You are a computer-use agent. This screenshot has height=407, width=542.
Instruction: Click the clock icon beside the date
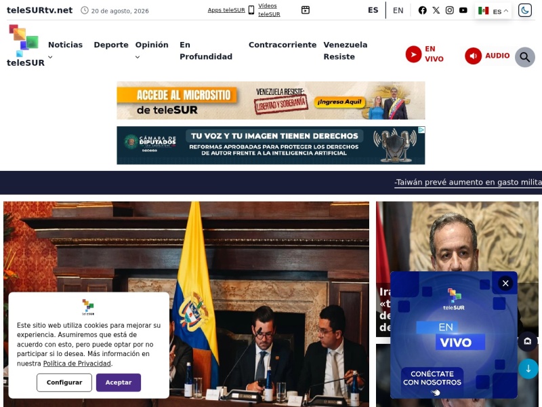pos(84,10)
